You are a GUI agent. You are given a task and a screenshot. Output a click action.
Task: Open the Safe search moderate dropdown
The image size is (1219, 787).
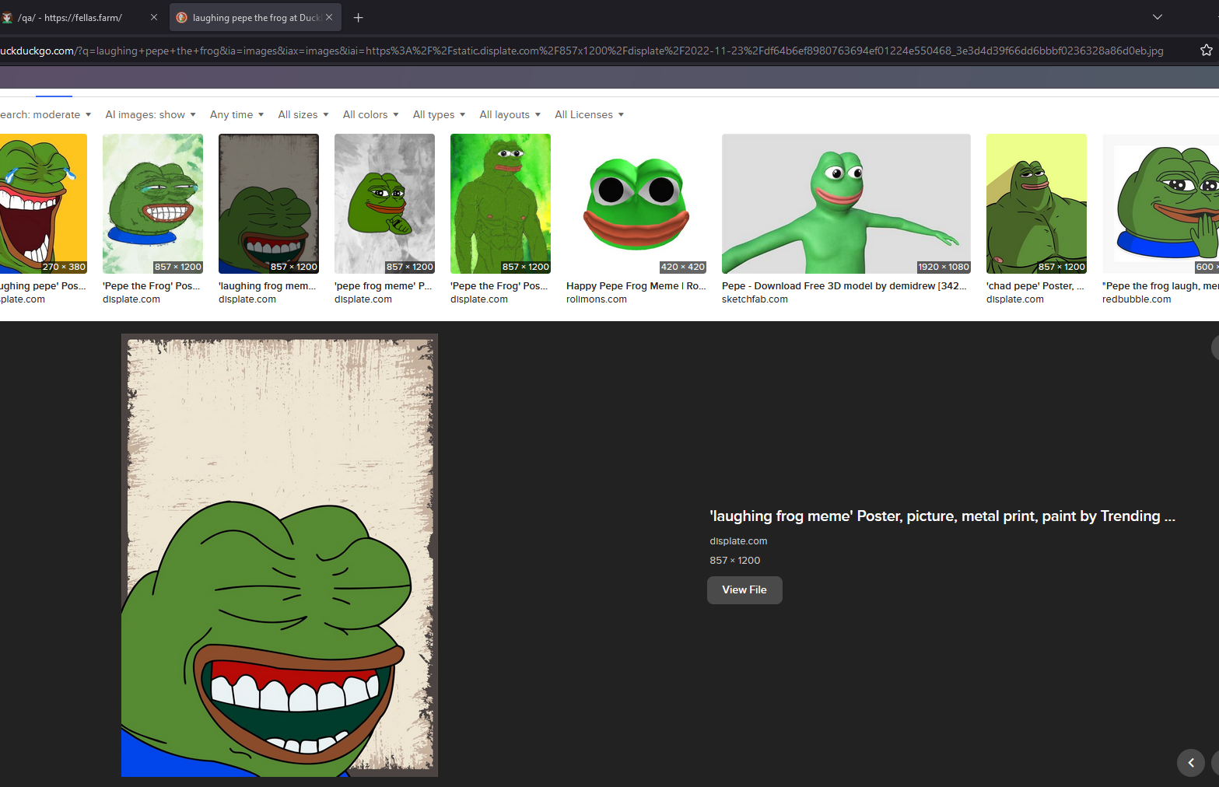[45, 115]
